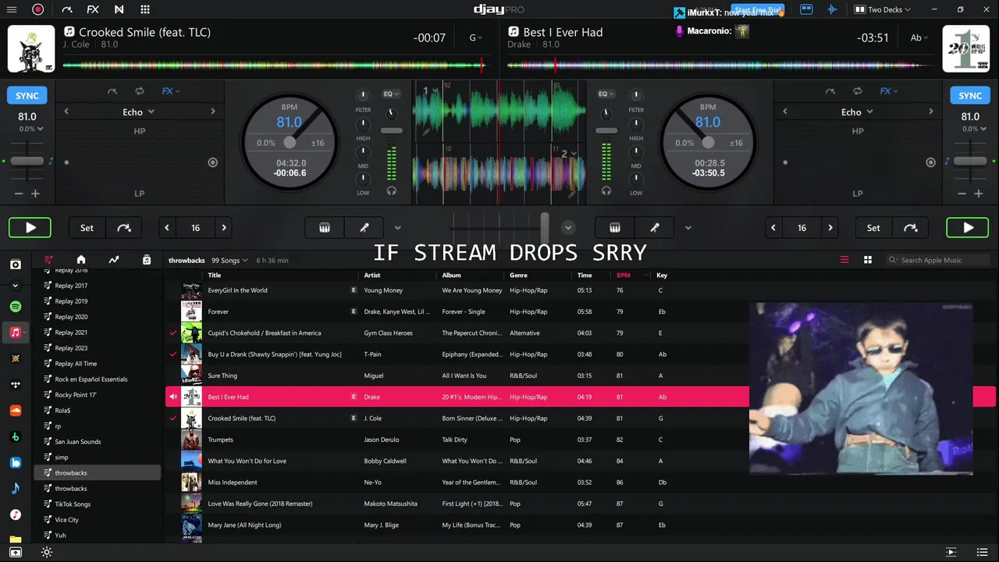Open the key Ab dropdown for Best I Ever Had
The height and width of the screenshot is (562, 999).
click(x=920, y=37)
